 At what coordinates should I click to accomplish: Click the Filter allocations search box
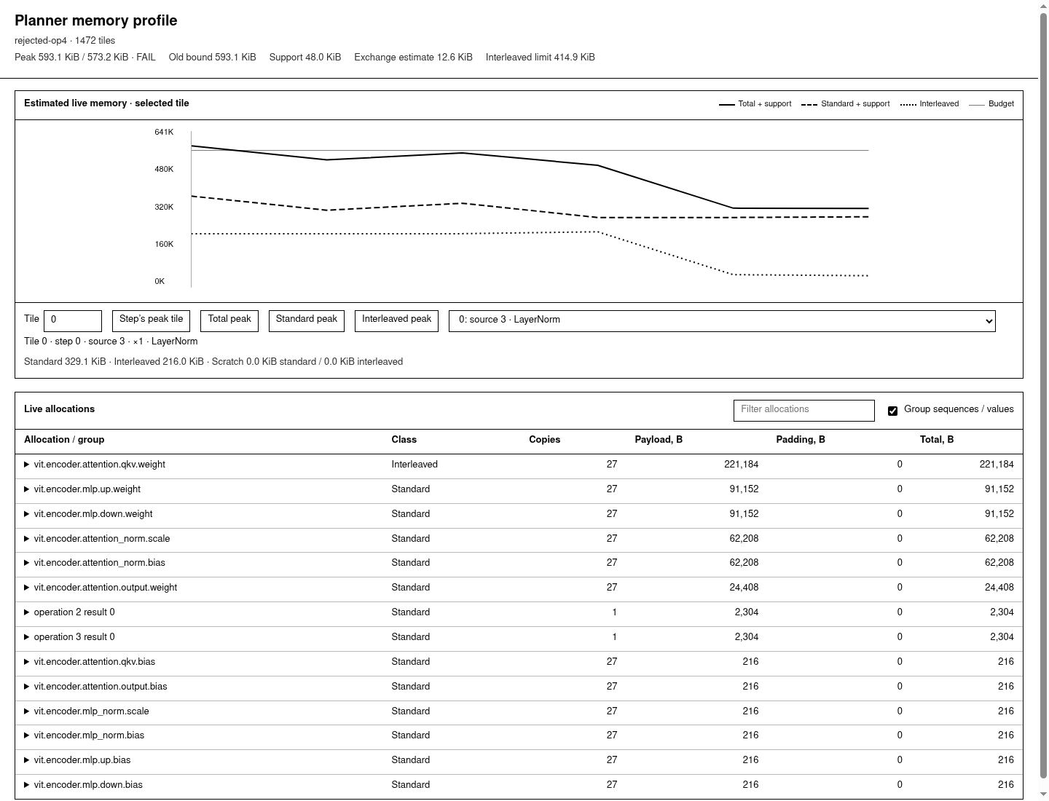(804, 410)
